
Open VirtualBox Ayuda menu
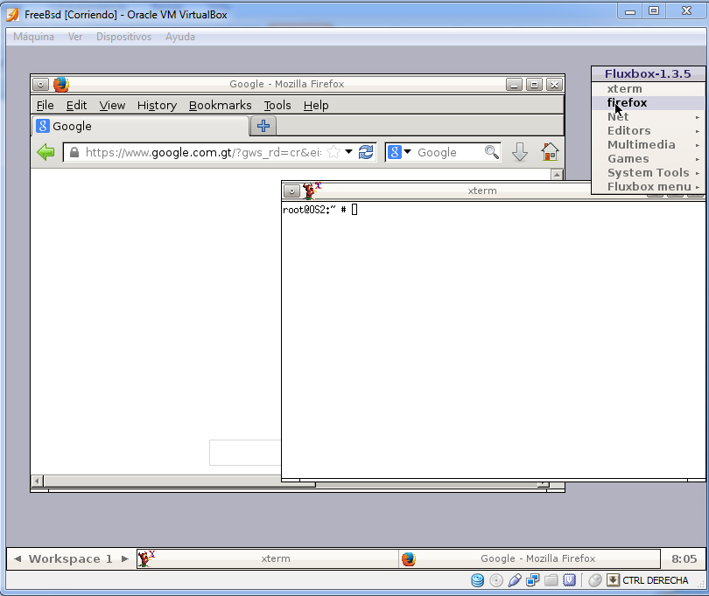pos(180,37)
